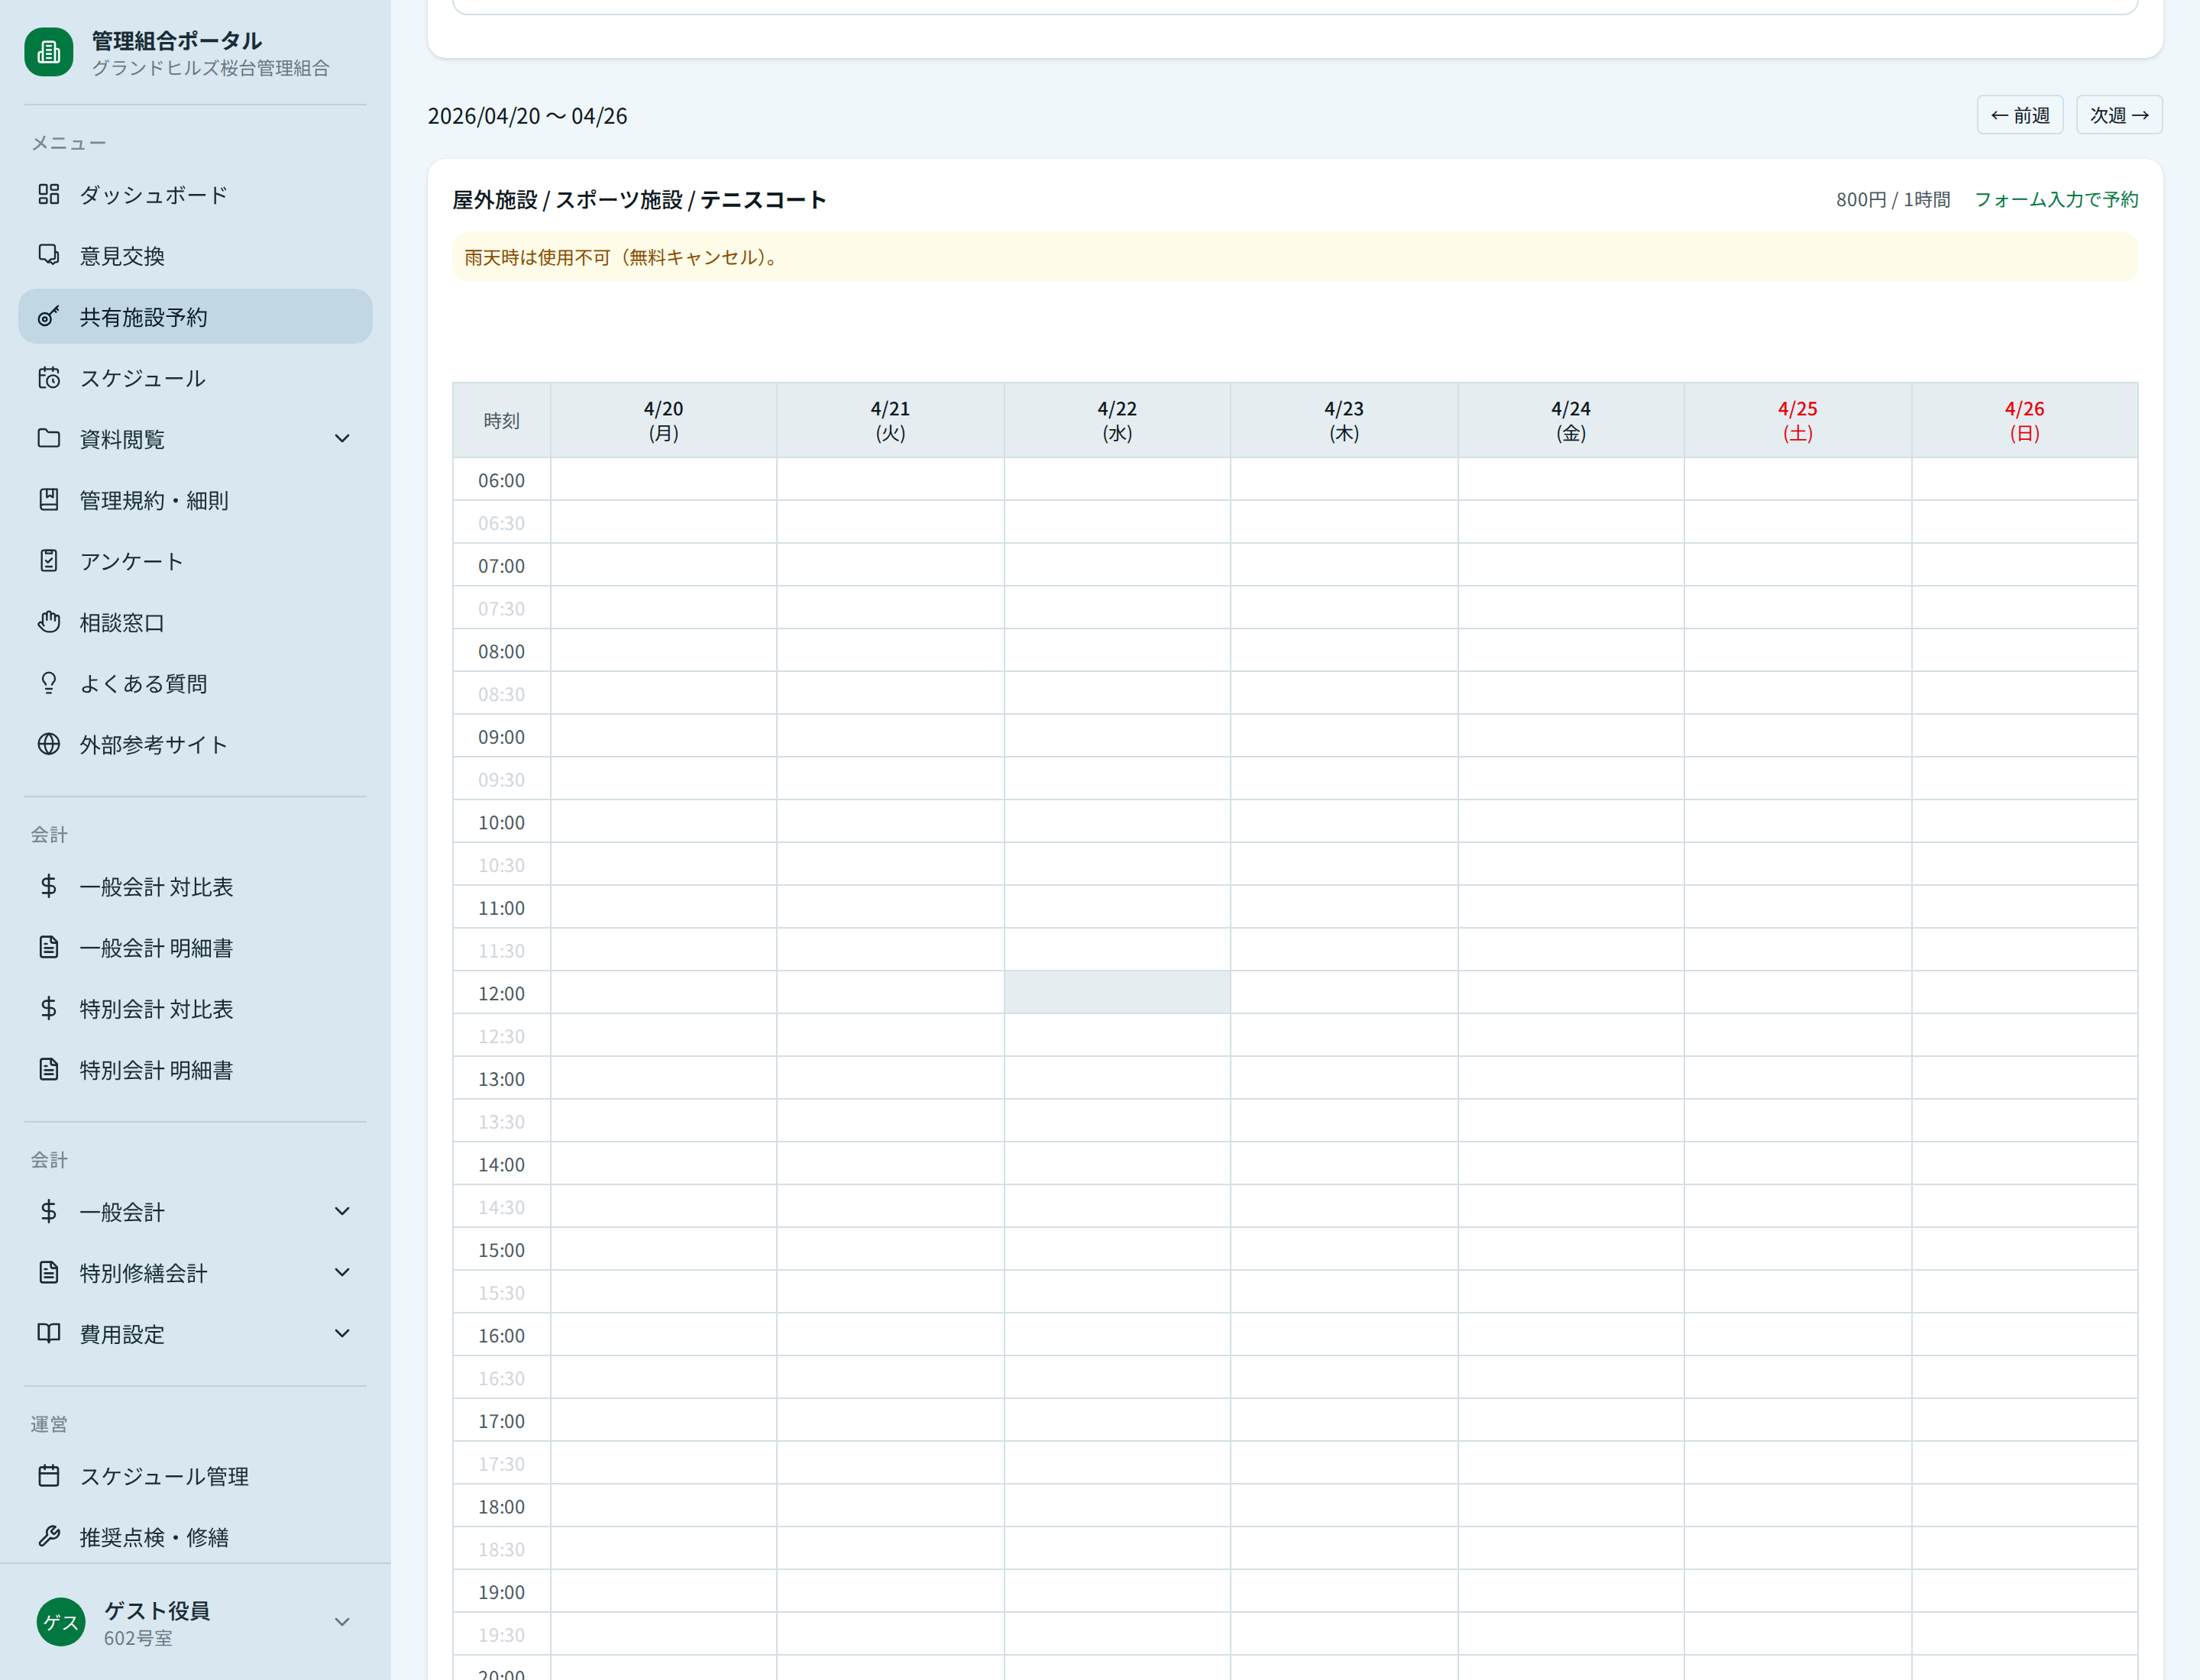Expand the 資料閲覧 submenu chevron

(x=342, y=439)
